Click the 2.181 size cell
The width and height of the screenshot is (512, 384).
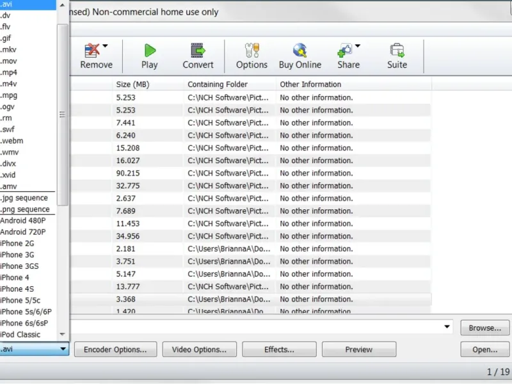point(125,249)
